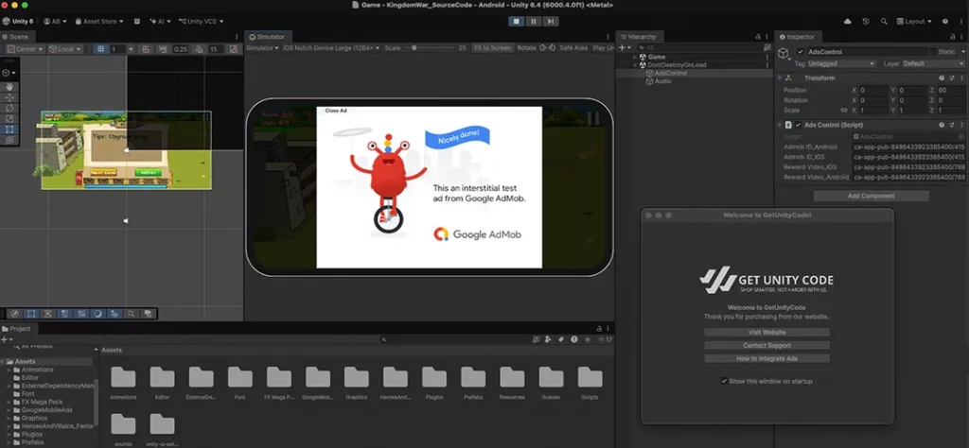Viewport: 969px width, 448px height.
Task: Select the Inspector tab
Action: pos(797,37)
